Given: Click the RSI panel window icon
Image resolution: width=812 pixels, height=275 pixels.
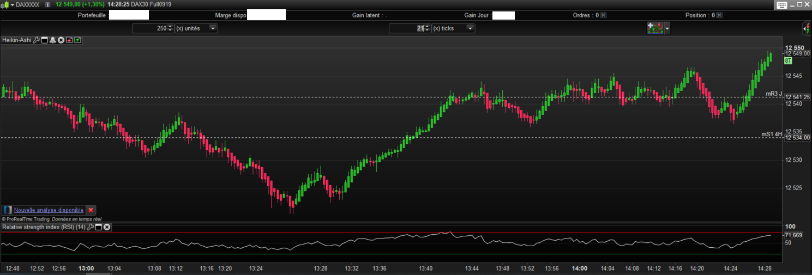Looking at the screenshot, I should (x=99, y=227).
